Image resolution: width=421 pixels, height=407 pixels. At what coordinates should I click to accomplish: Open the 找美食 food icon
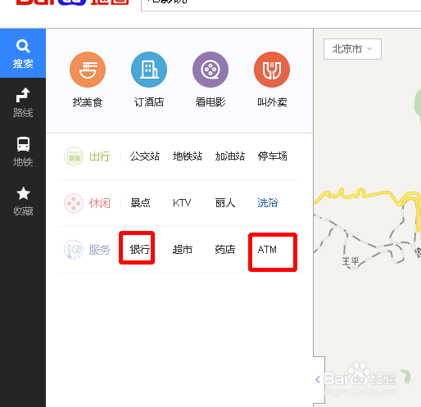pos(88,70)
